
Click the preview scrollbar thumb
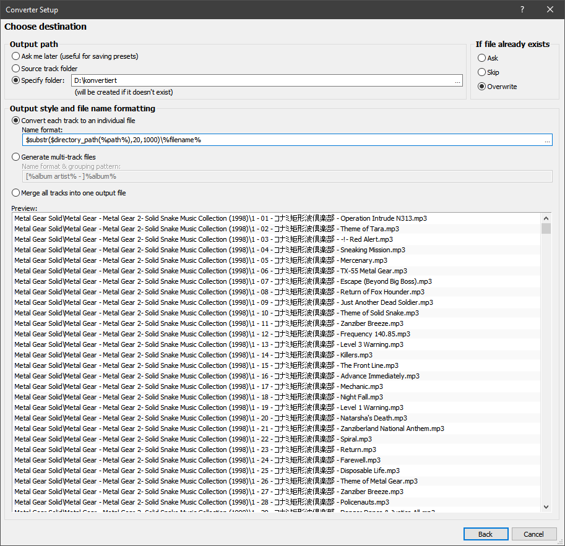click(546, 228)
